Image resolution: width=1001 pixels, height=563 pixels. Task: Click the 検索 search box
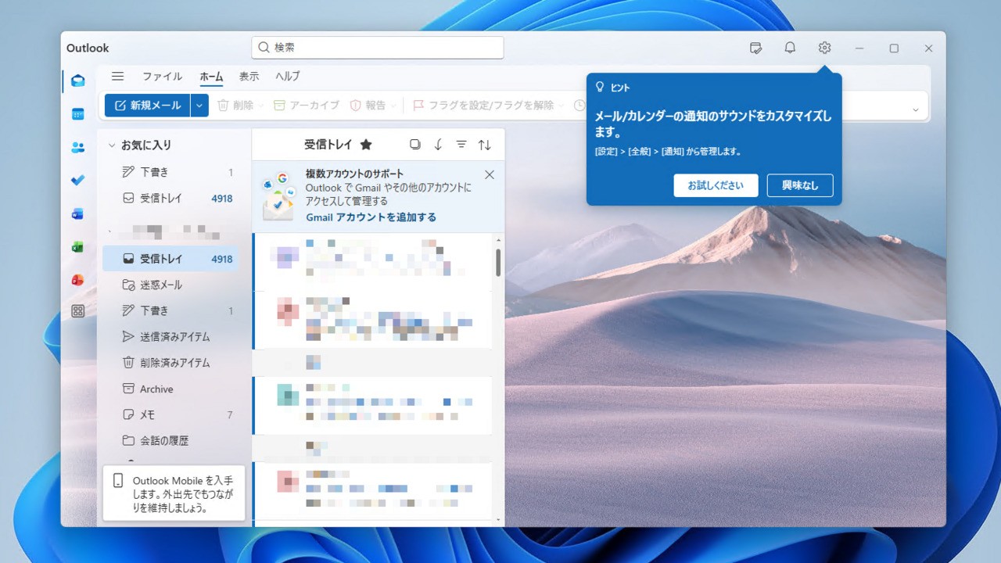tap(378, 48)
